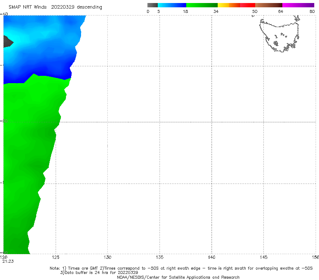The height and width of the screenshot is (280, 319).
Task: Click the Tasmania coastline outline on the map
Action: (x=279, y=36)
